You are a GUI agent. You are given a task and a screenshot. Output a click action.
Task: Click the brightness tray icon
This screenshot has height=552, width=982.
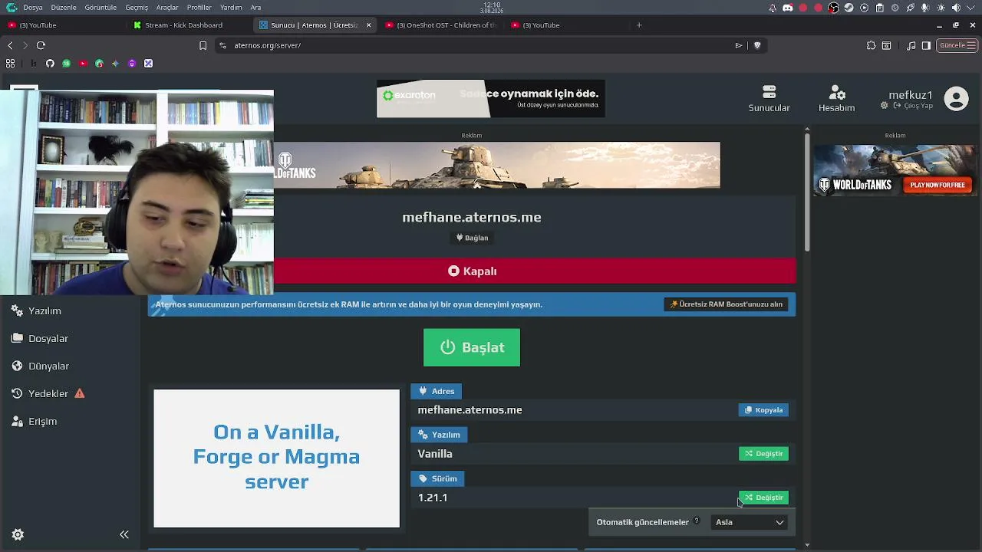941,8
